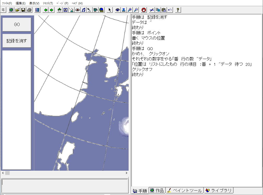Viewport: 263px width, 195px height.
Task: Click the horizontal scrollbar right arrow
Action: (127, 173)
